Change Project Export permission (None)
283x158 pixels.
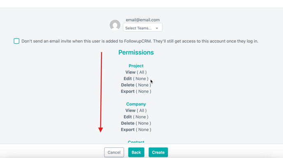[136, 92]
